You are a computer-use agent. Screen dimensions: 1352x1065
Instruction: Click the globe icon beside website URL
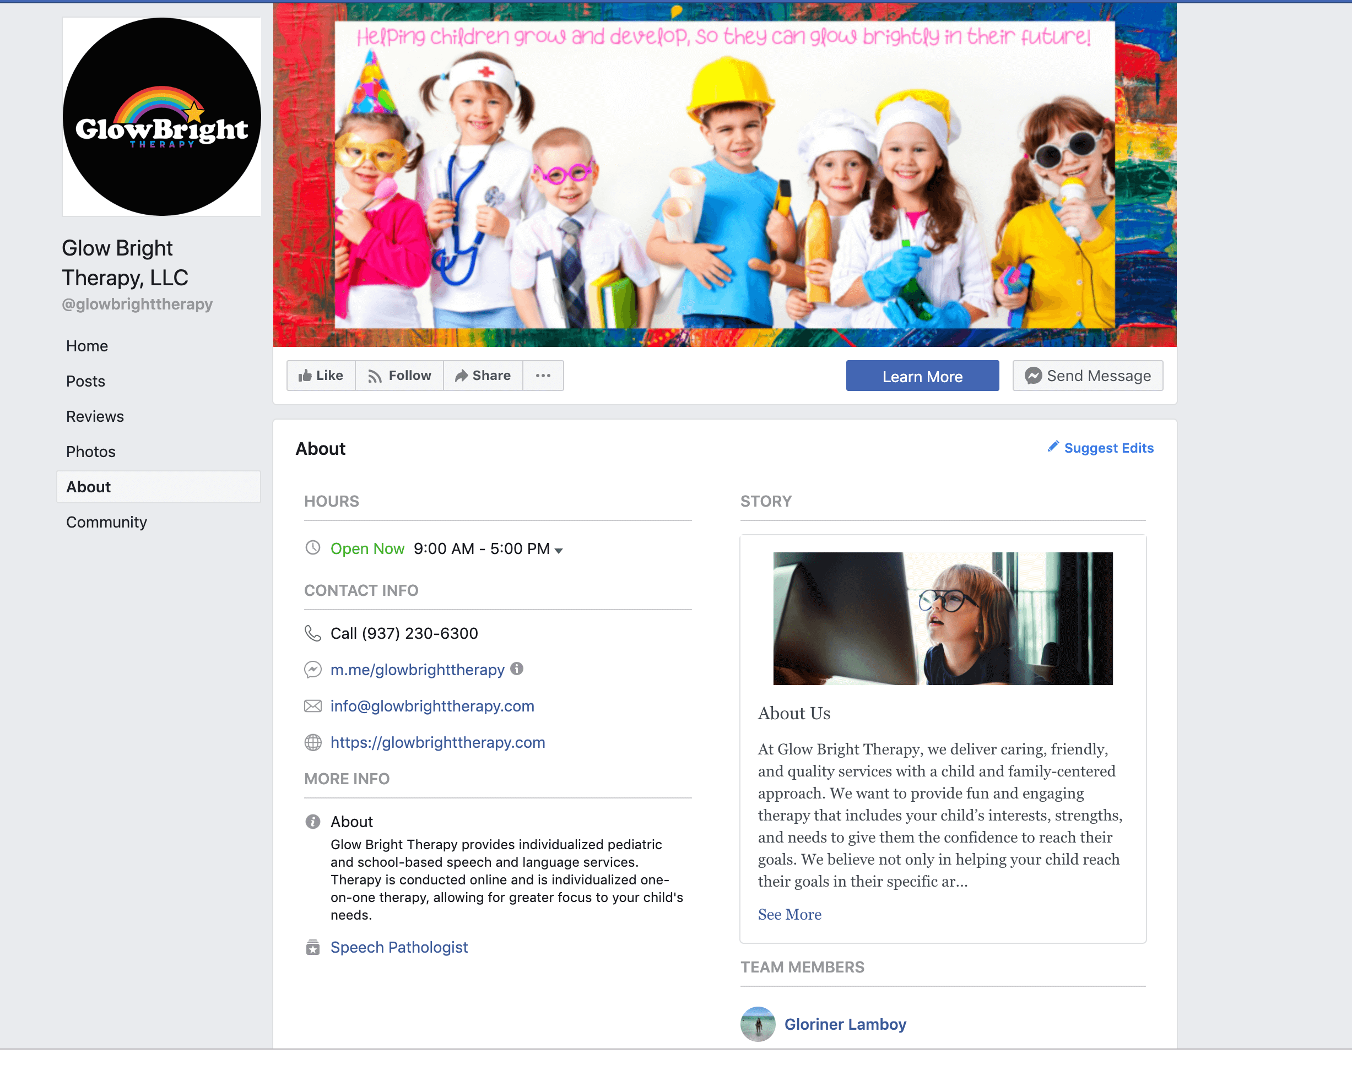[312, 743]
